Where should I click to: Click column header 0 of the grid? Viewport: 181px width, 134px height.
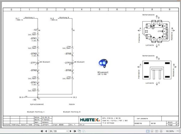click(11, 9)
